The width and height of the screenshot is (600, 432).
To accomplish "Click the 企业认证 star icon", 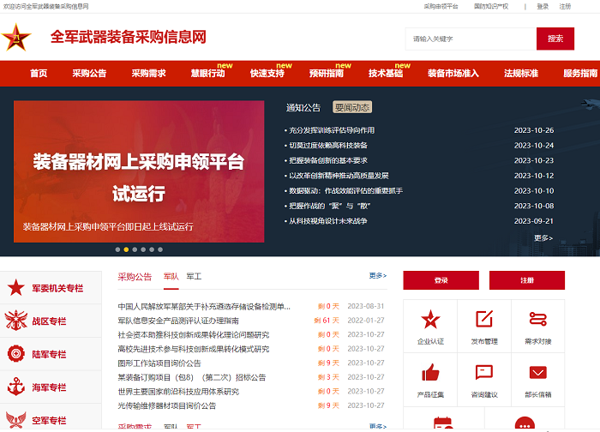I will pyautogui.click(x=430, y=320).
